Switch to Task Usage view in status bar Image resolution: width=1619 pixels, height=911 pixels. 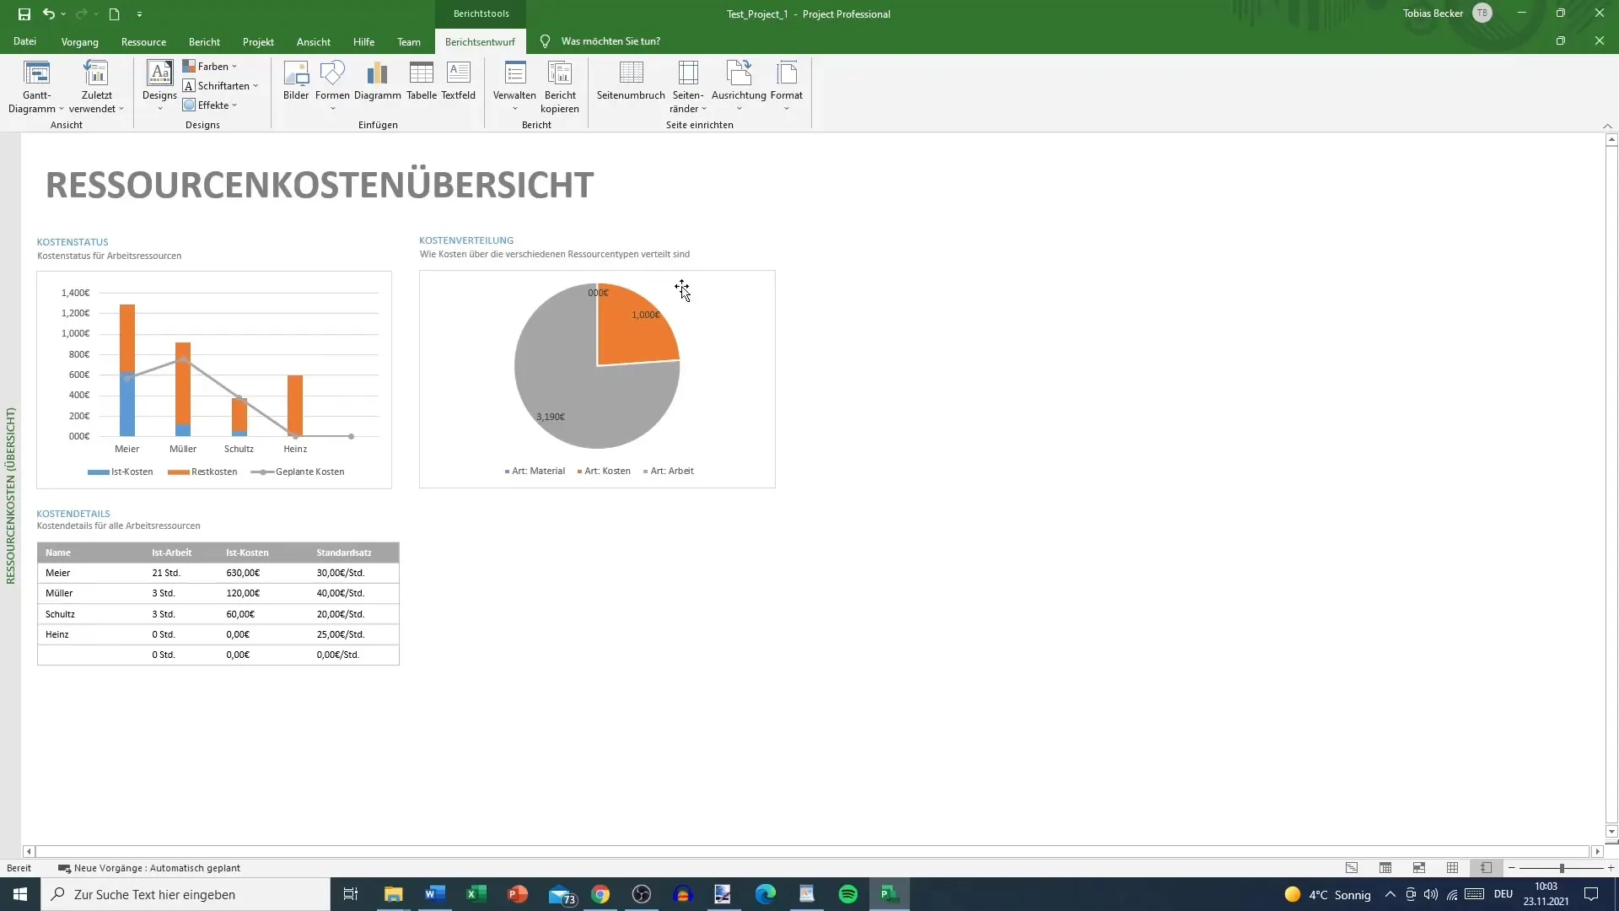coord(1385,868)
